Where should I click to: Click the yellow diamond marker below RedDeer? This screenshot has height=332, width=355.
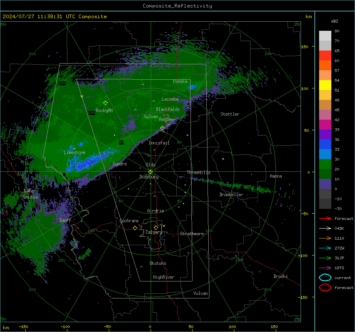point(162,128)
